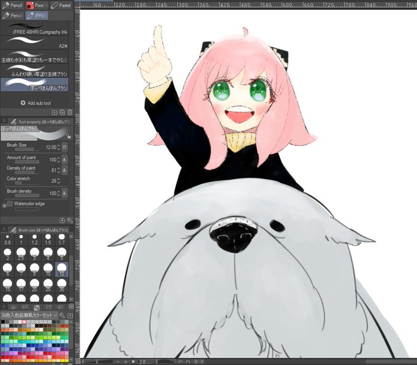Choose the A2 sub tool brush
Viewport: 417px width, 365px height.
coord(34,42)
